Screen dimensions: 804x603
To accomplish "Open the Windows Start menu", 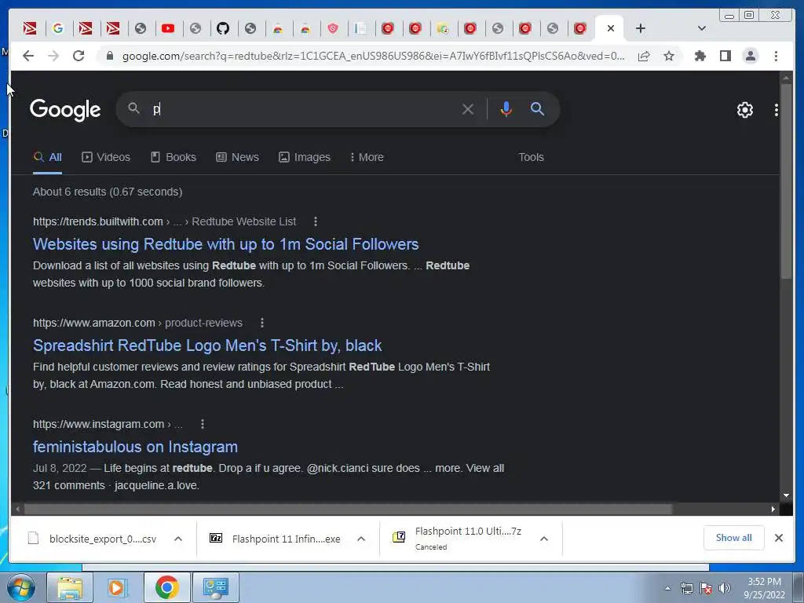I will click(20, 587).
